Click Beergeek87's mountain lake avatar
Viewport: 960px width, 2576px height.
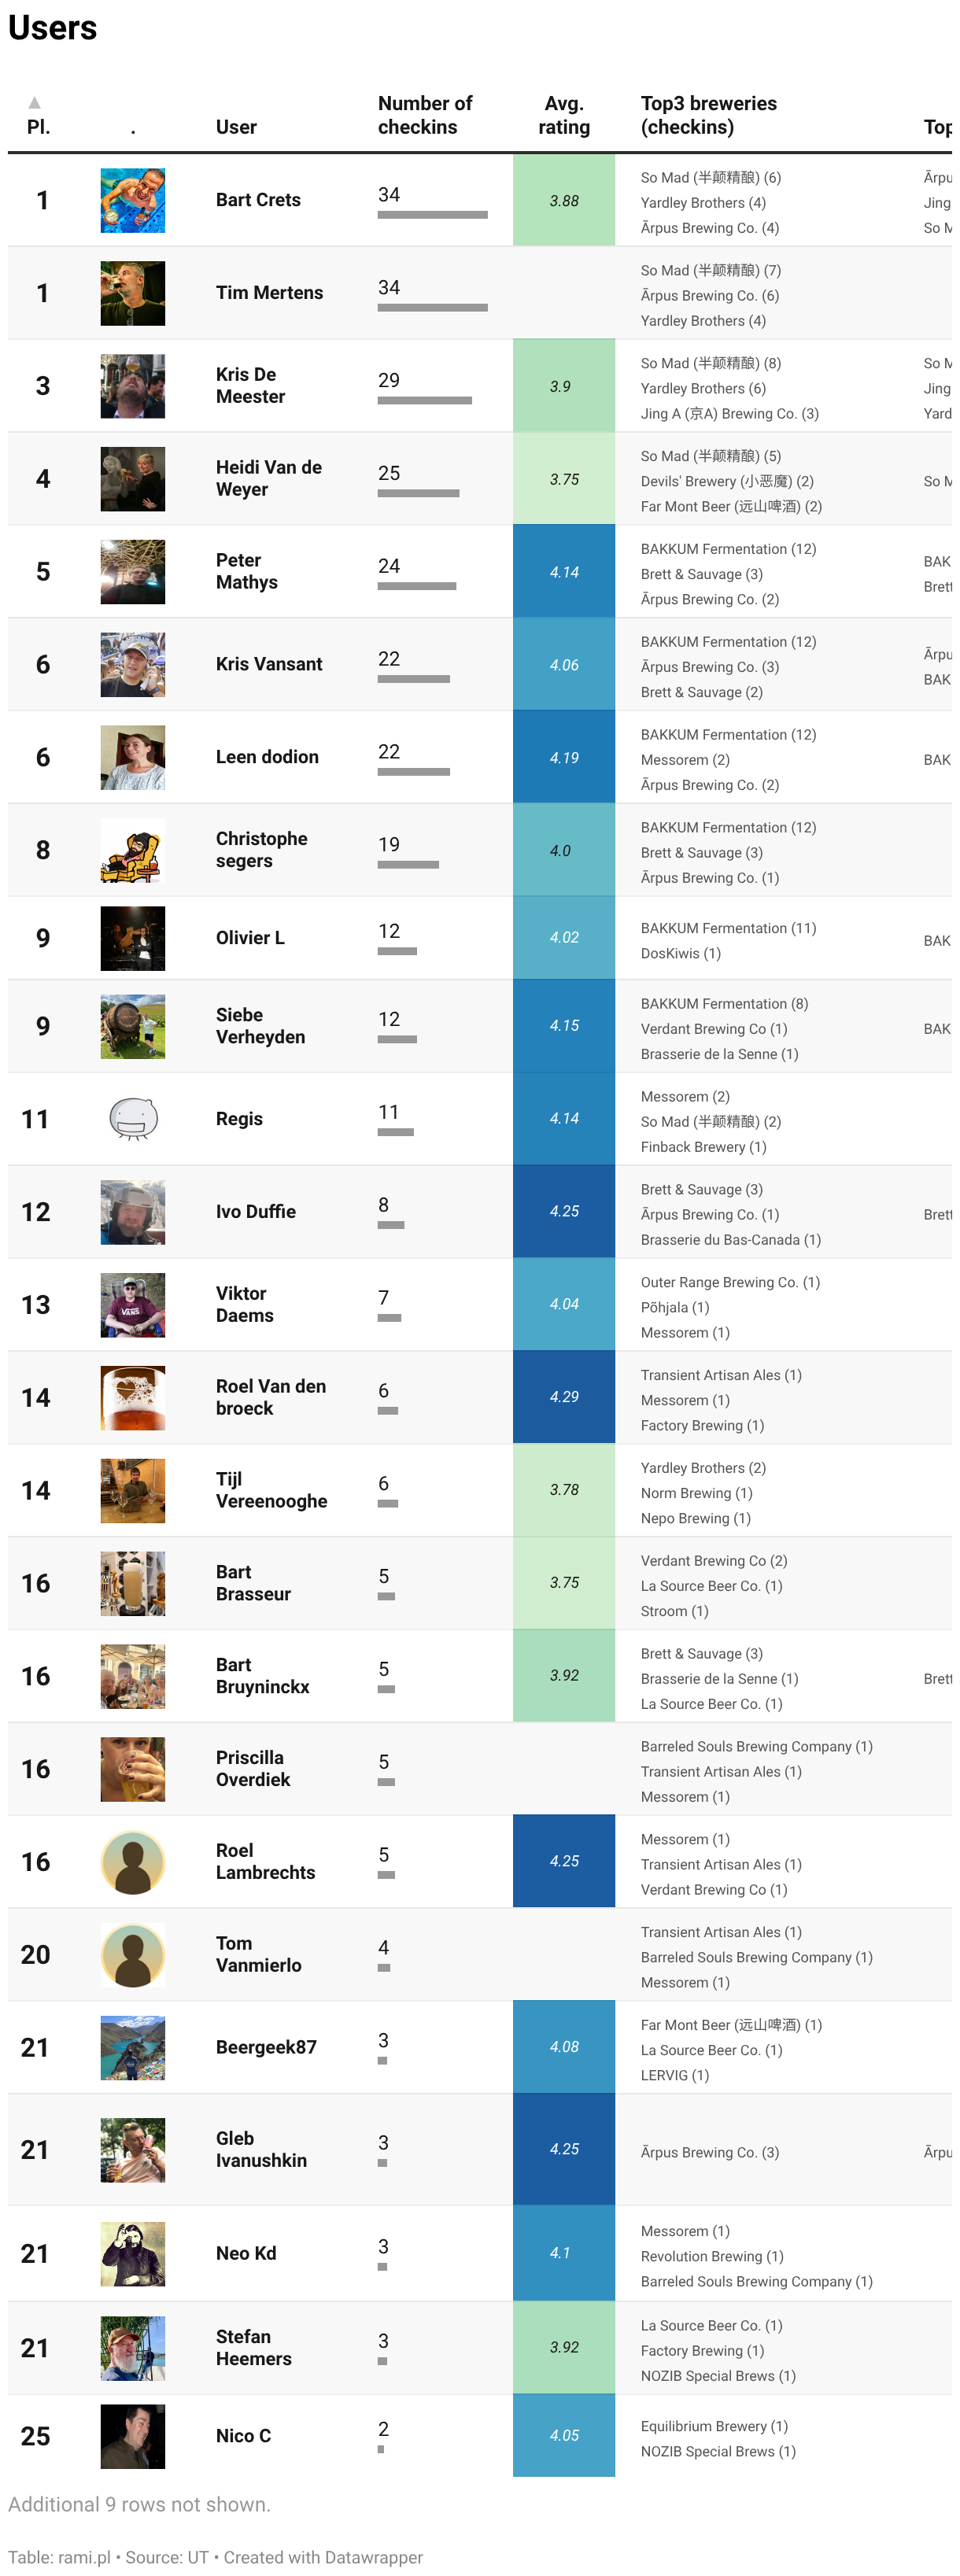[133, 2048]
